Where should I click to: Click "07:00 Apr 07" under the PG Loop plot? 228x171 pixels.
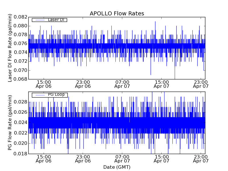[122, 159]
